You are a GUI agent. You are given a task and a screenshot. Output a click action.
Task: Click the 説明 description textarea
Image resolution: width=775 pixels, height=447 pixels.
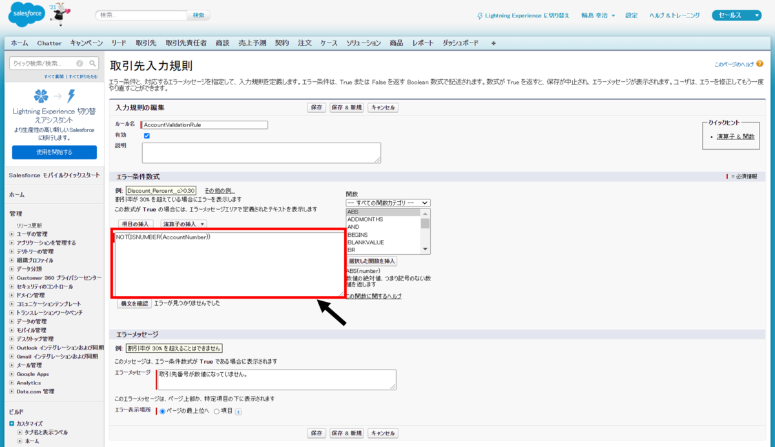click(261, 153)
